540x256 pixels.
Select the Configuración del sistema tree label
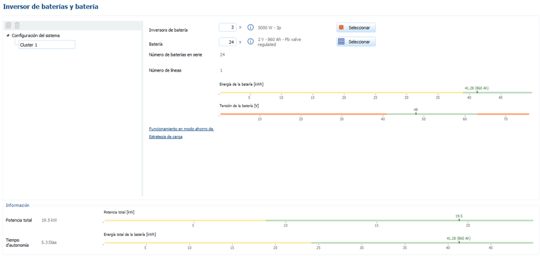36,36
